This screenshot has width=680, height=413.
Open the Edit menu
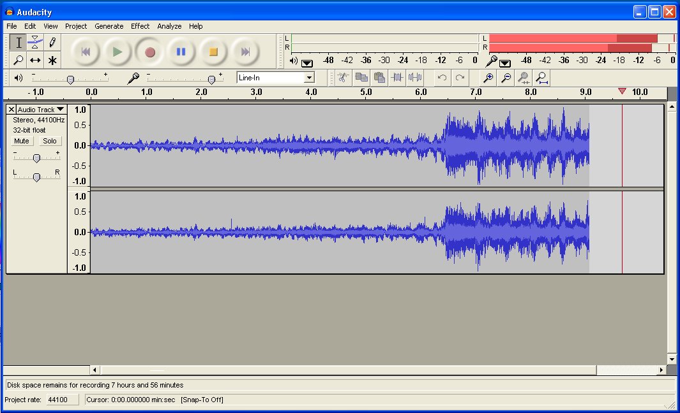(x=30, y=26)
